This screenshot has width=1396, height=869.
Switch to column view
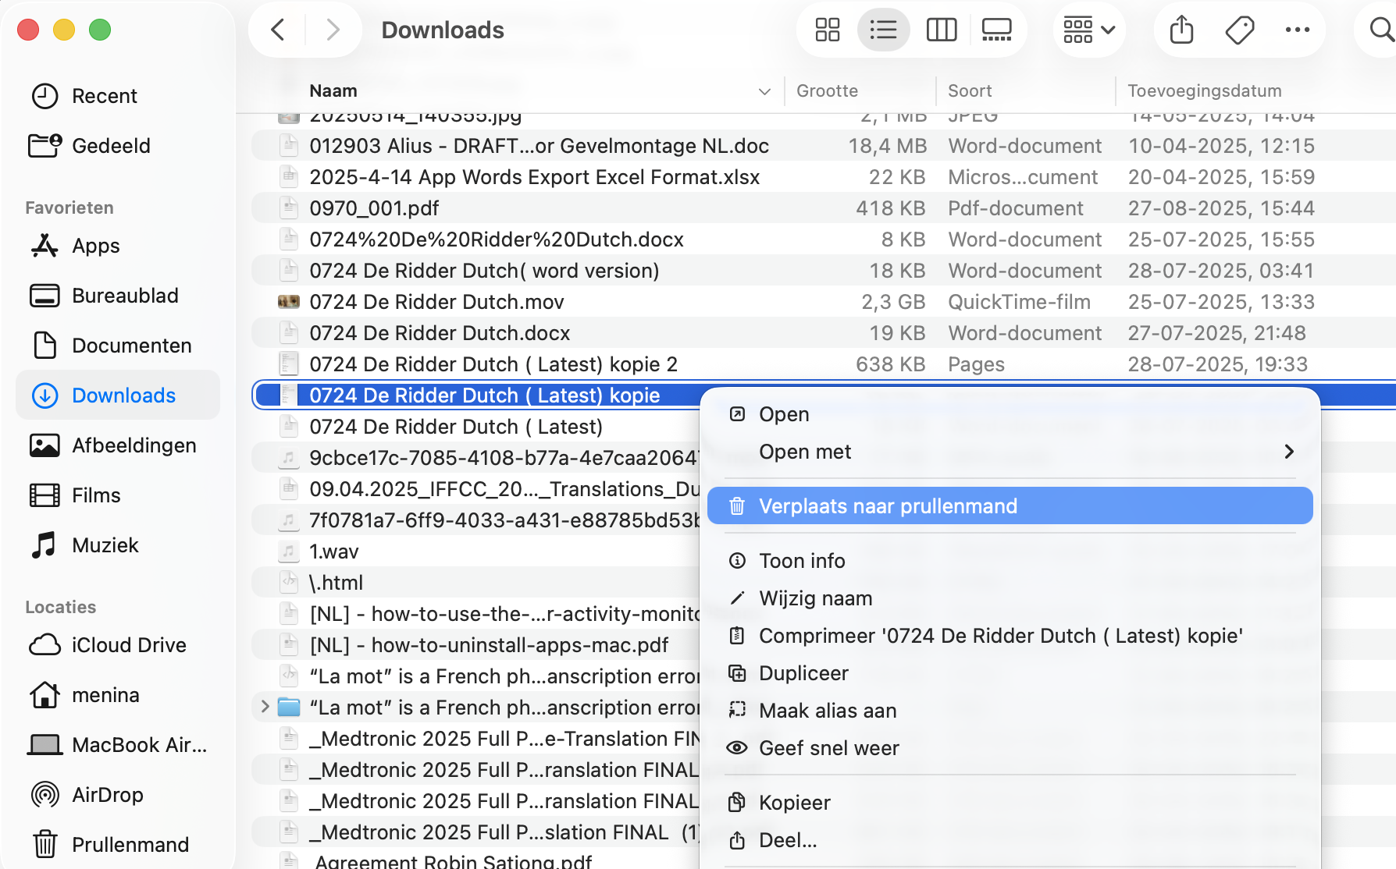[x=941, y=30]
